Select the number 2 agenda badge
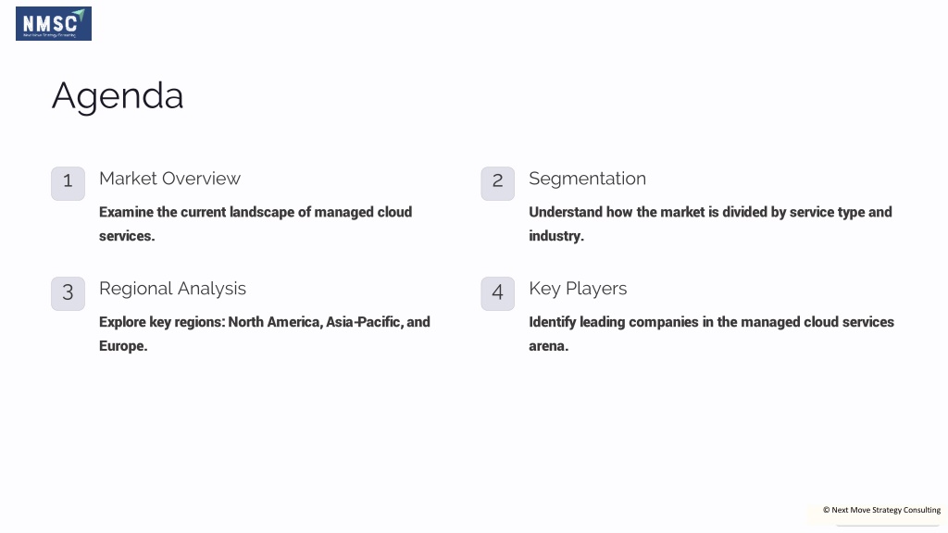Viewport: 948px width, 533px height. (497, 184)
